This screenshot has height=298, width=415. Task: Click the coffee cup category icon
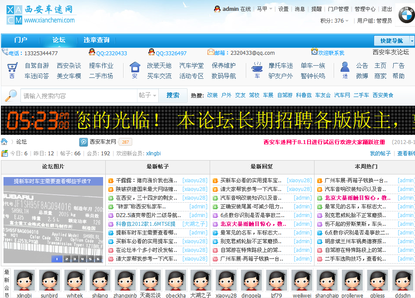(257, 67)
